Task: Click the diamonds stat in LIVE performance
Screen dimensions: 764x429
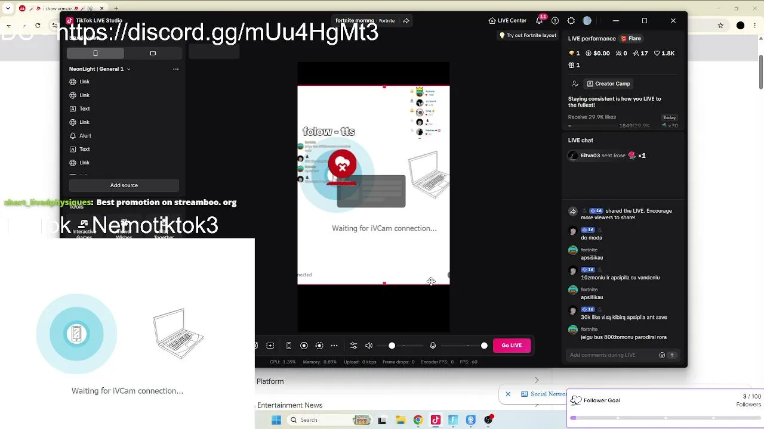Action: click(x=574, y=54)
